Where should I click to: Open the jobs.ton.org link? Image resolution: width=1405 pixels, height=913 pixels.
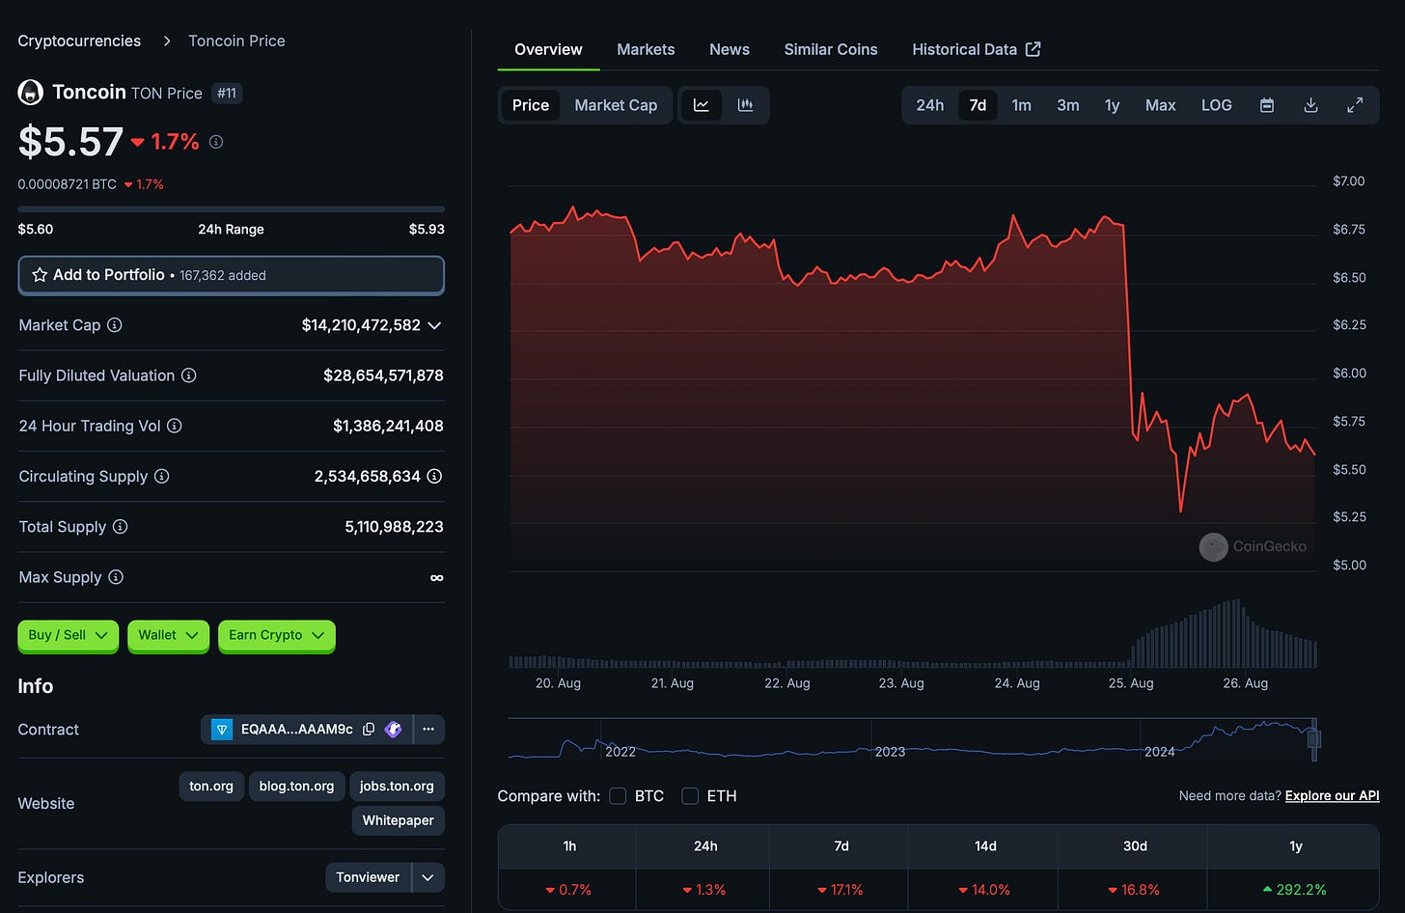point(397,786)
